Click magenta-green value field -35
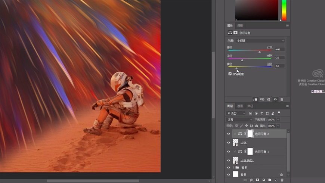This screenshot has height=183, width=325. pos(279,58)
